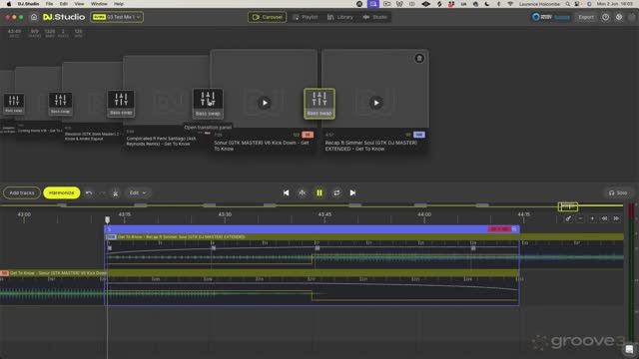The height and width of the screenshot is (359, 639).
Task: Open the help question mark icon
Action: [x=606, y=17]
